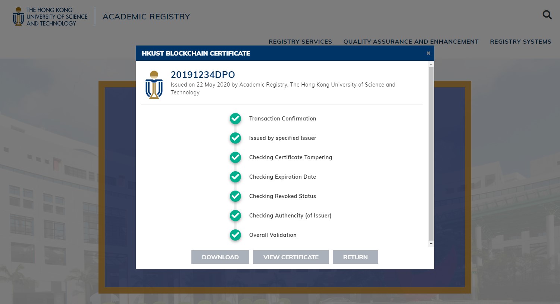Click the scrollbar down arrow in dialog

coord(431,244)
